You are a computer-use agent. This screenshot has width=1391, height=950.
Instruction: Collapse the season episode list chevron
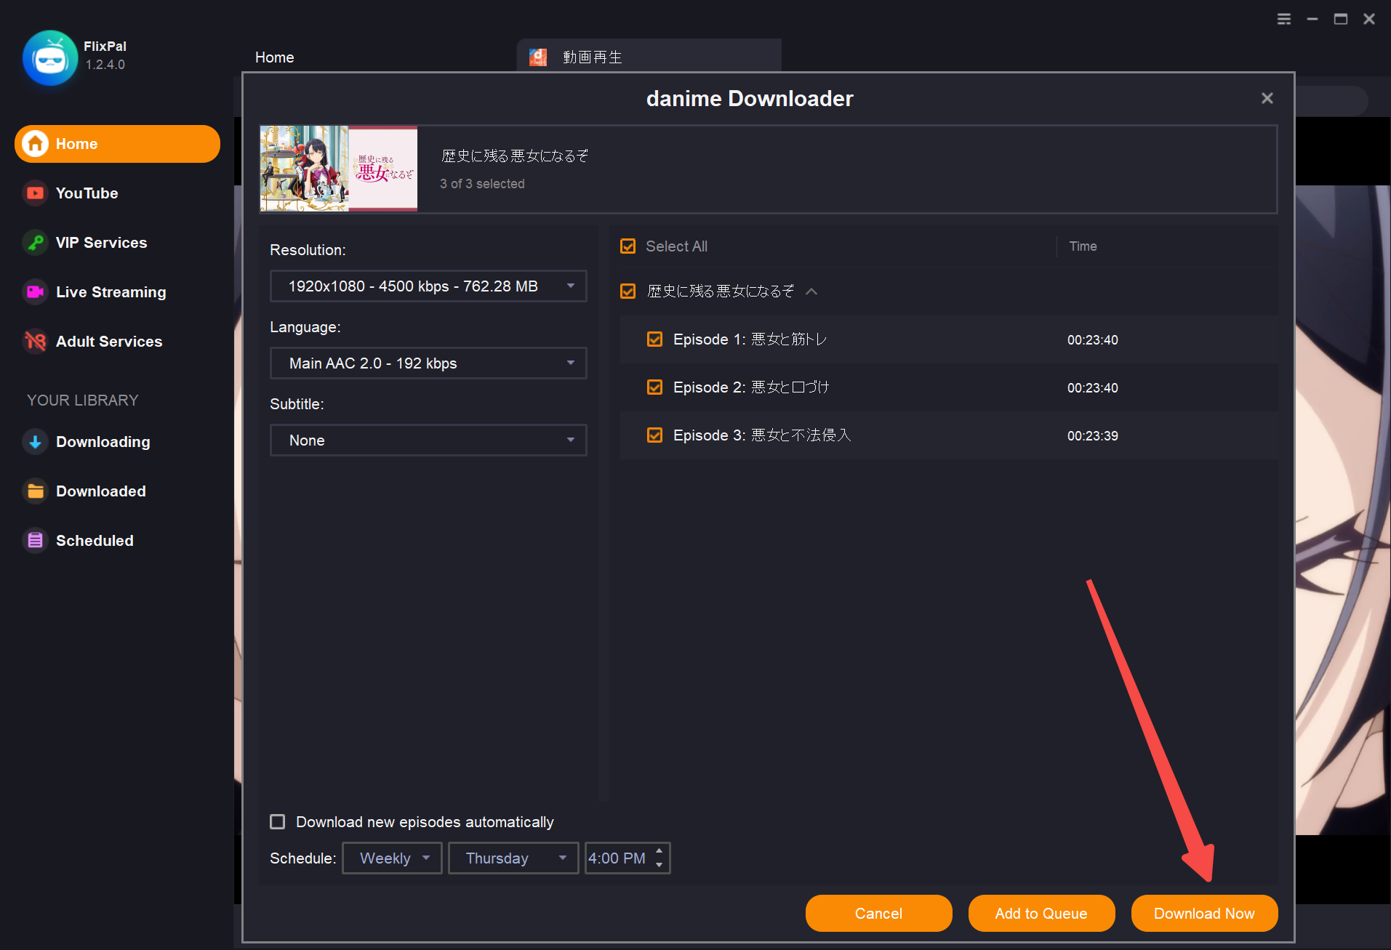pyautogui.click(x=811, y=291)
